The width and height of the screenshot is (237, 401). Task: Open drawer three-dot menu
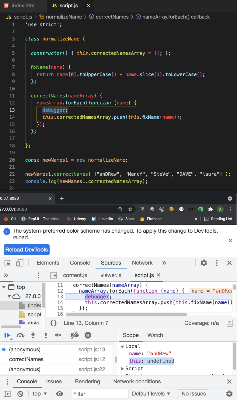coord(7,382)
